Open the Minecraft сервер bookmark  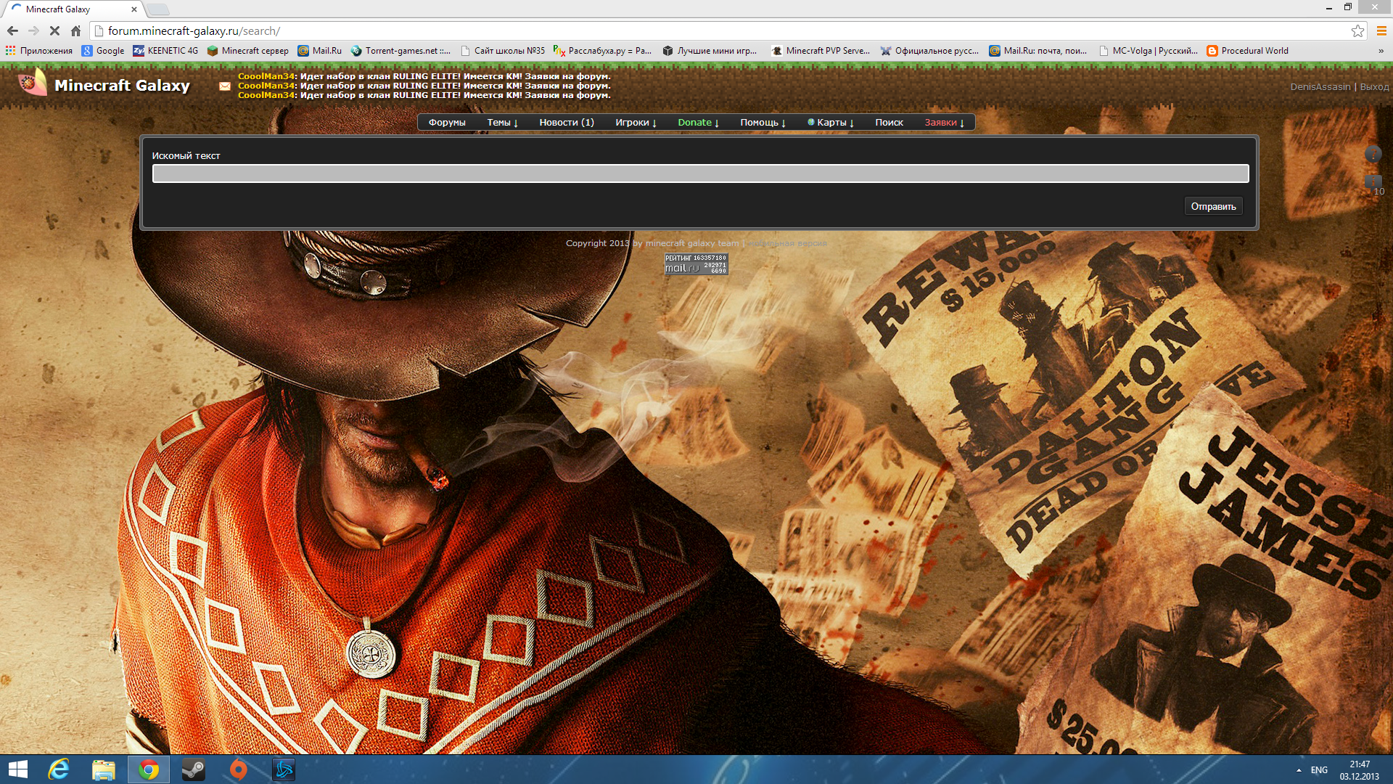(248, 51)
